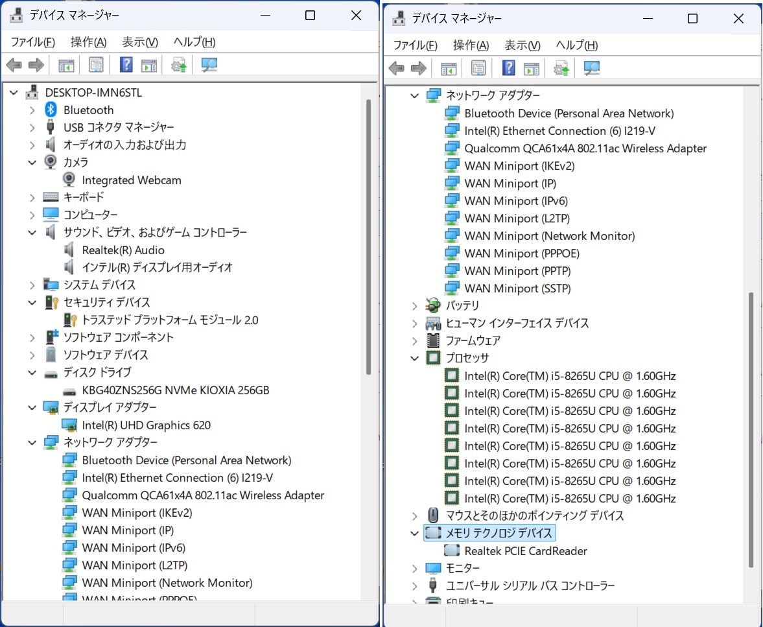Screen dimensions: 763x627
Task: Open the 操作(A) menu in the left window
Action: click(x=88, y=42)
